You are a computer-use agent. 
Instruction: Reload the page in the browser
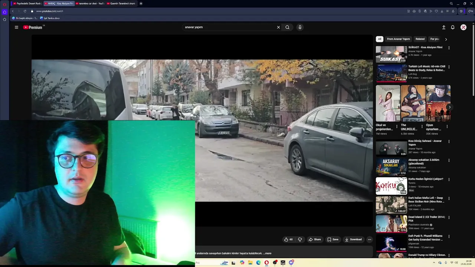25,11
